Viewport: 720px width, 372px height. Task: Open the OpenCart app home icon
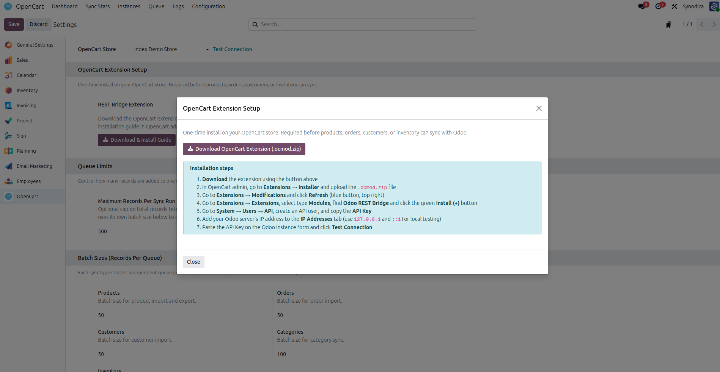coord(8,6)
